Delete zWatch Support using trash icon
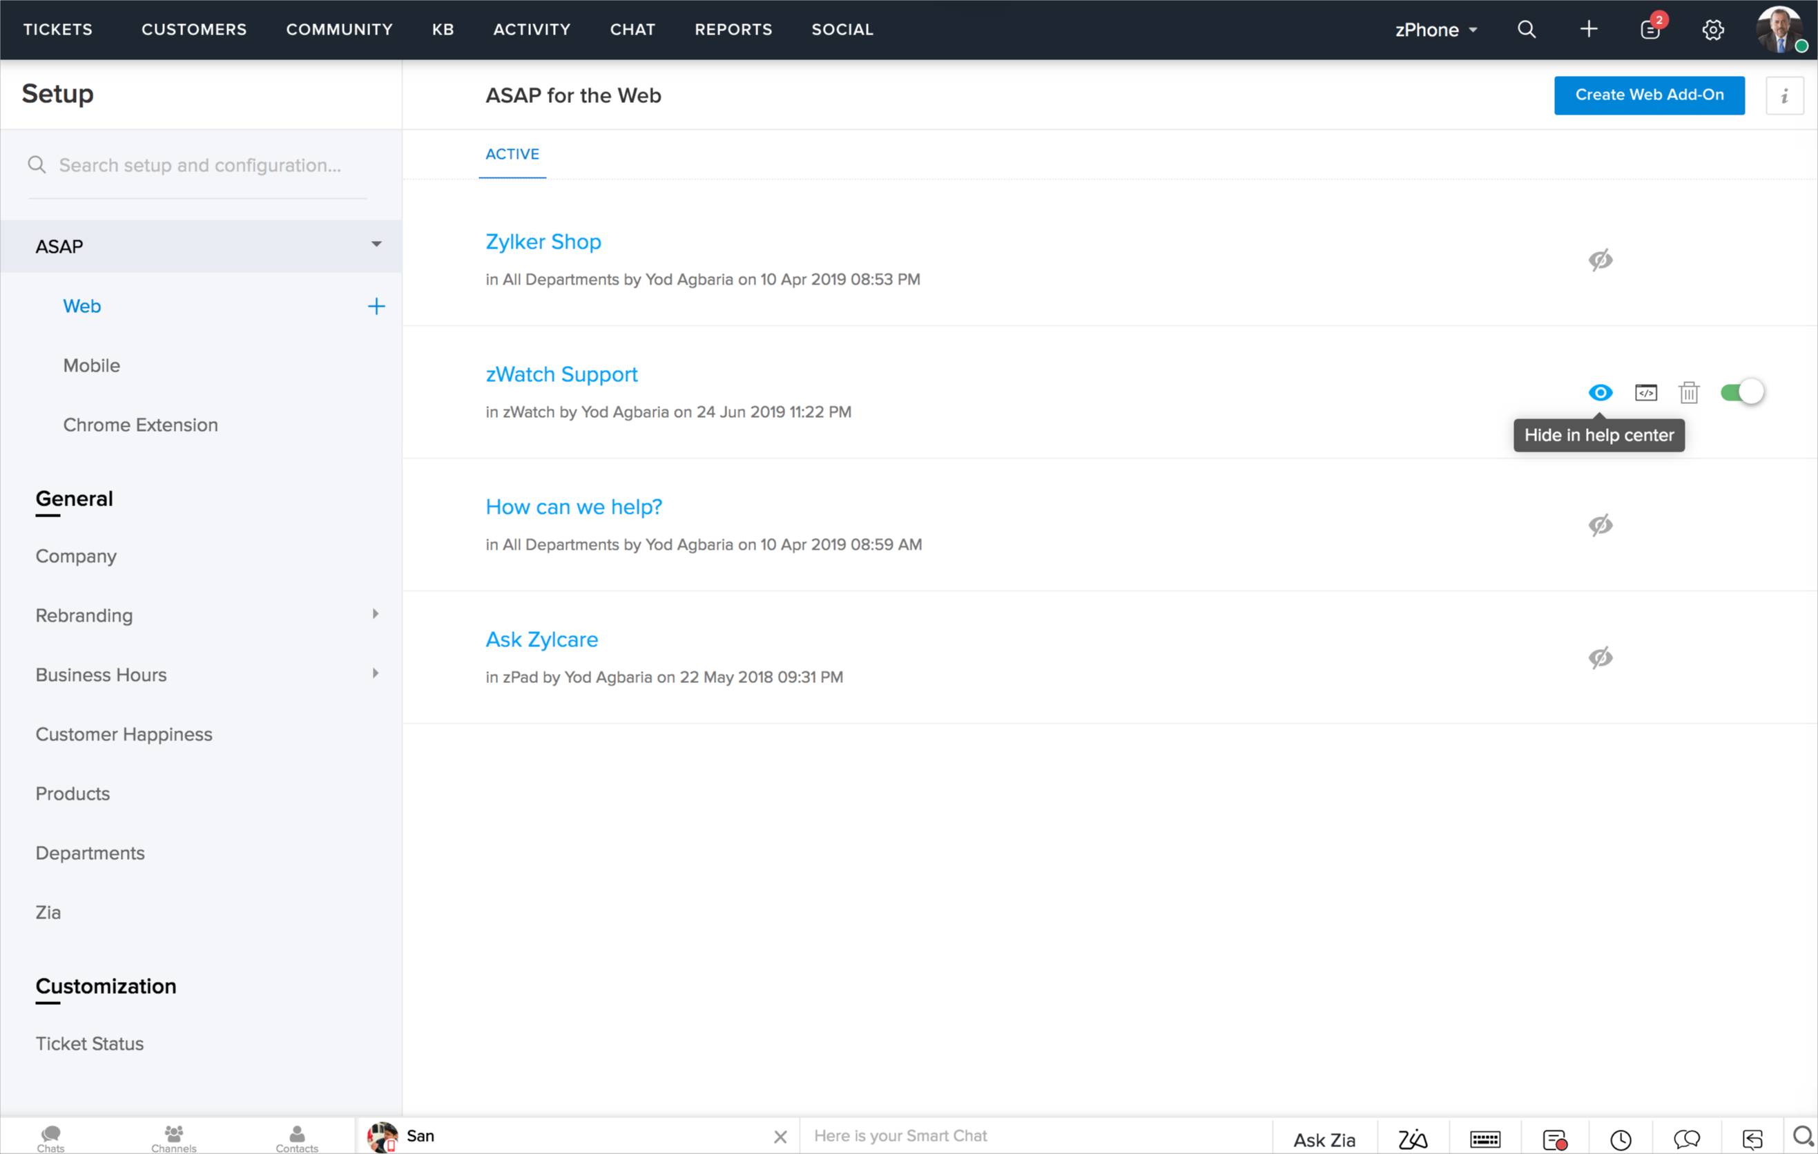This screenshot has height=1154, width=1818. (x=1689, y=393)
